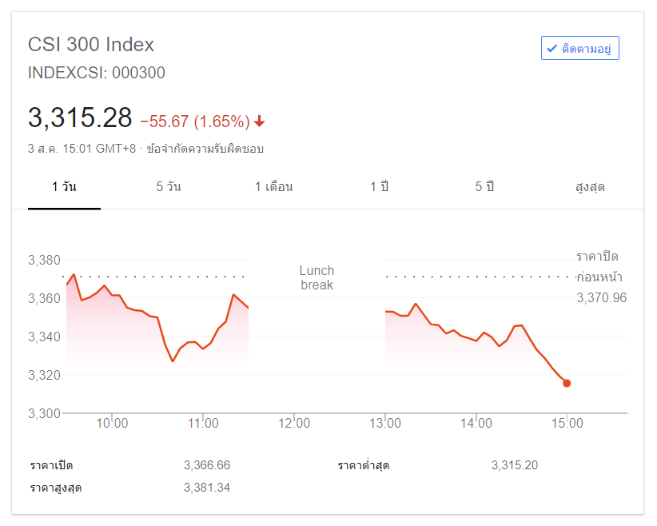The width and height of the screenshot is (657, 526).
Task: Click the 3,315.28 current price
Action: pyautogui.click(x=80, y=118)
